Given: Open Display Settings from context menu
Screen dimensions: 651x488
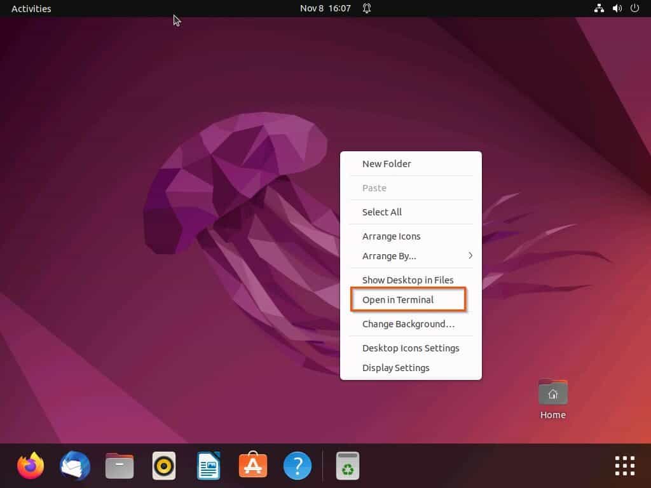Looking at the screenshot, I should click(411, 368).
